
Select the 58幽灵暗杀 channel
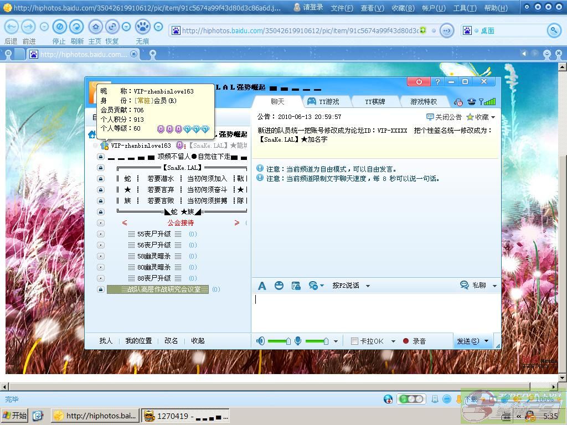pos(154,256)
